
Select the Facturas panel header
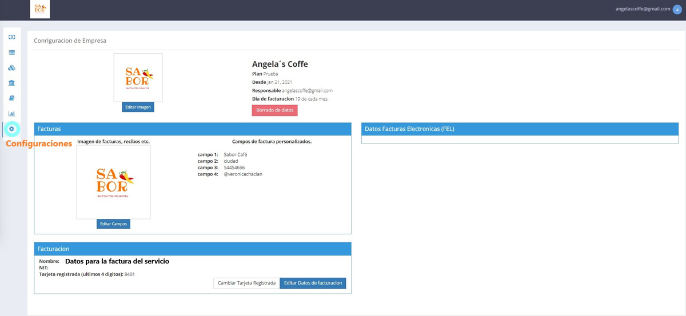point(193,129)
